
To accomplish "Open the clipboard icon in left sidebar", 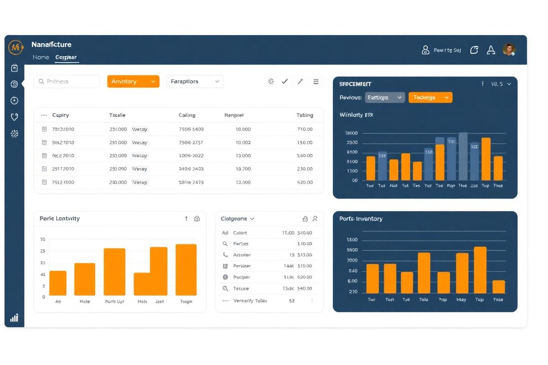I will click(15, 68).
